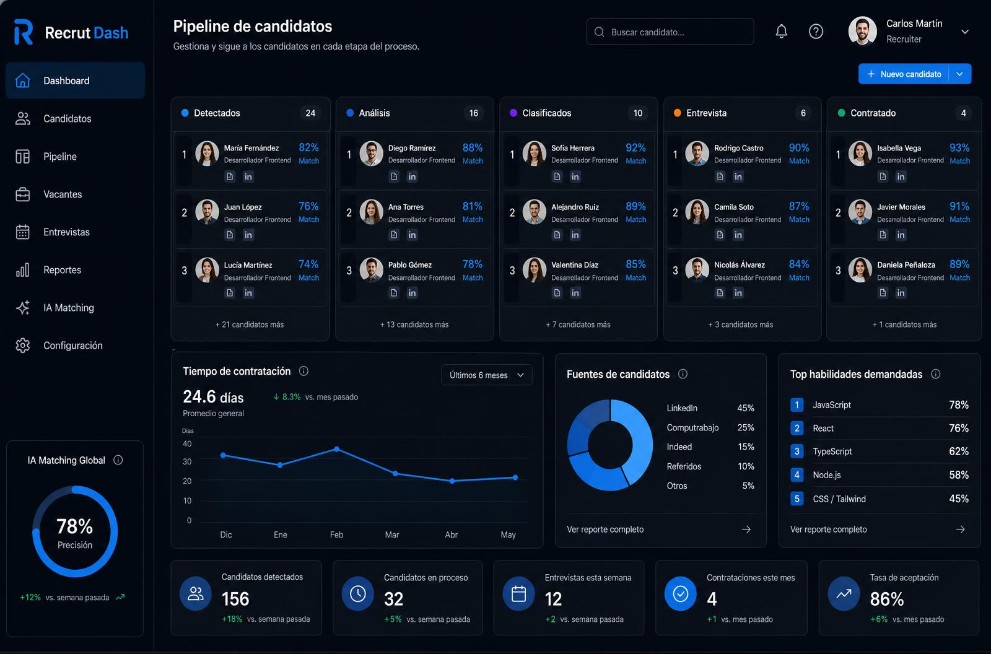Open Configuración in the sidebar
Image resolution: width=991 pixels, height=654 pixels.
coord(76,345)
